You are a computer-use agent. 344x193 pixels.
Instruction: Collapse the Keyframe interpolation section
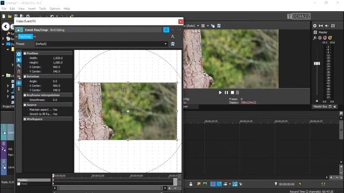(x=25, y=95)
